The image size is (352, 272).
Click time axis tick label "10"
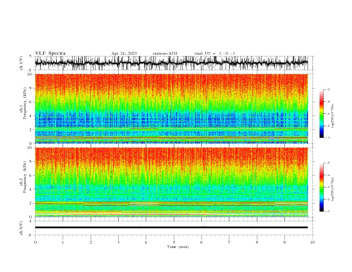(312, 242)
